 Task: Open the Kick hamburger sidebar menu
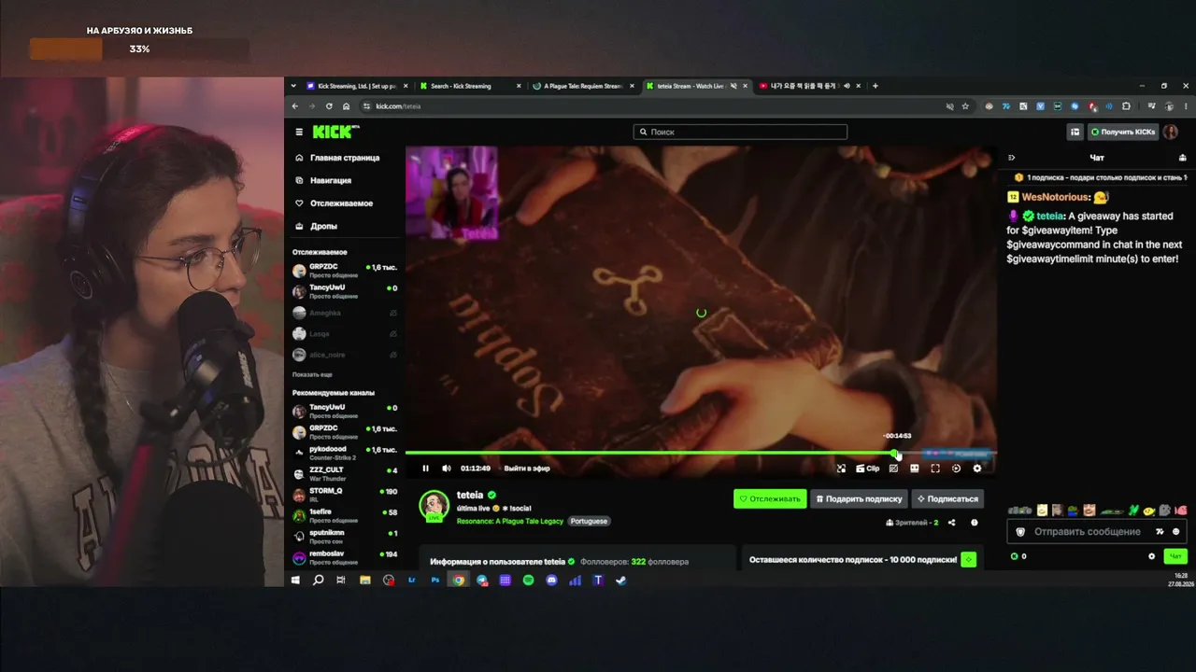pyautogui.click(x=299, y=132)
